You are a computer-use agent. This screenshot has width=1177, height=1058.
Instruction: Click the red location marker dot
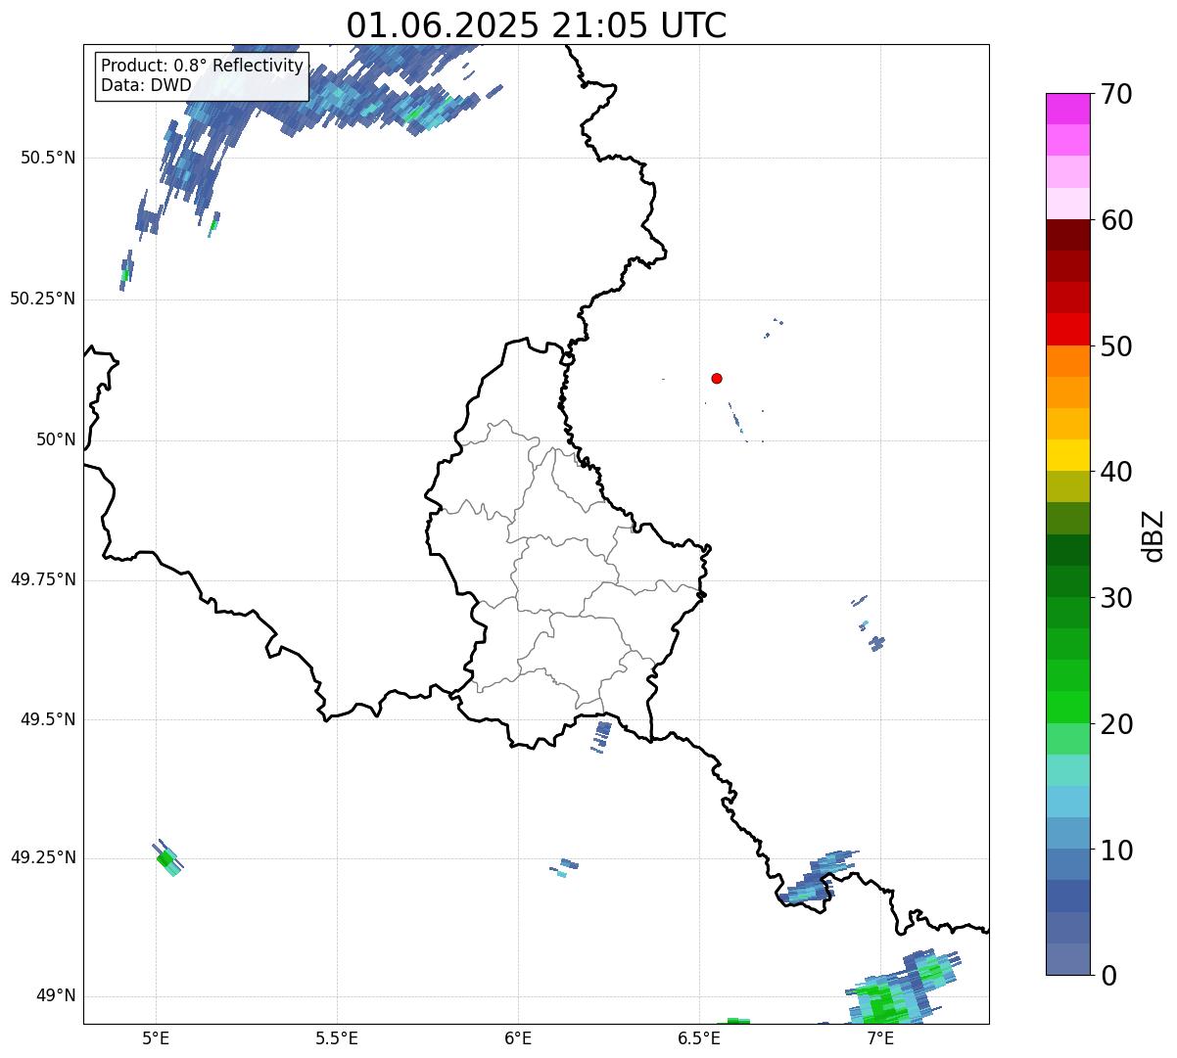(717, 378)
